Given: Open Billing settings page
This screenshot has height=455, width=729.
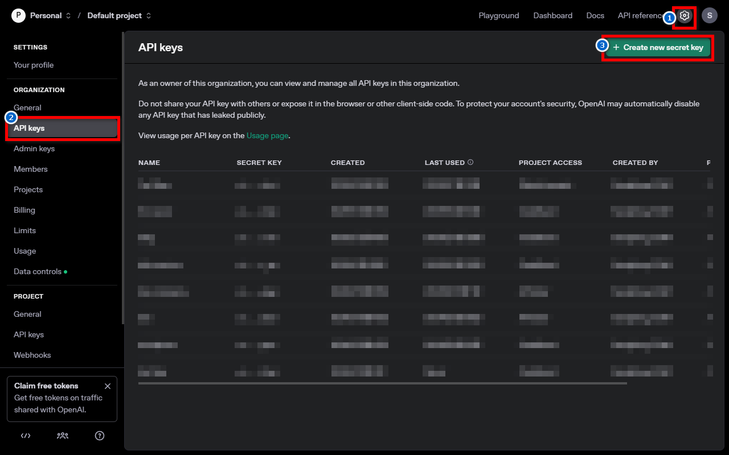Looking at the screenshot, I should tap(24, 210).
